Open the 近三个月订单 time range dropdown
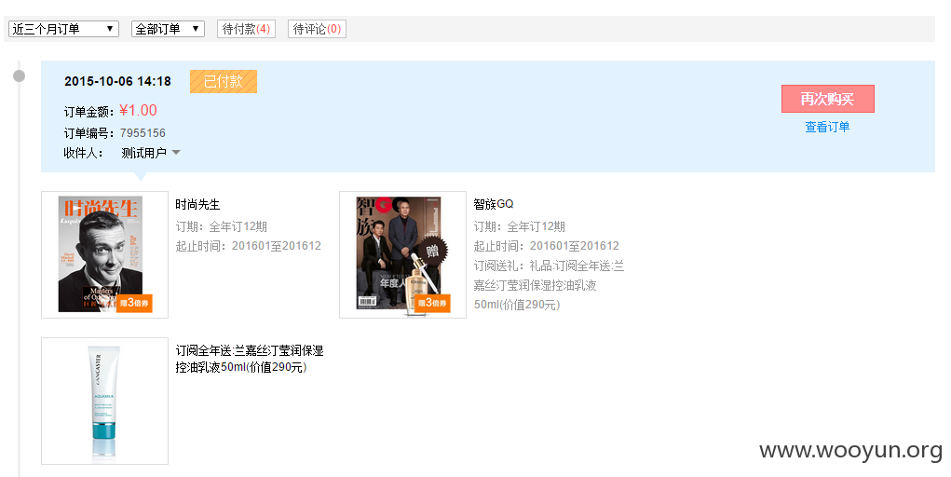Viewport: 951px width, 477px height. (x=63, y=29)
